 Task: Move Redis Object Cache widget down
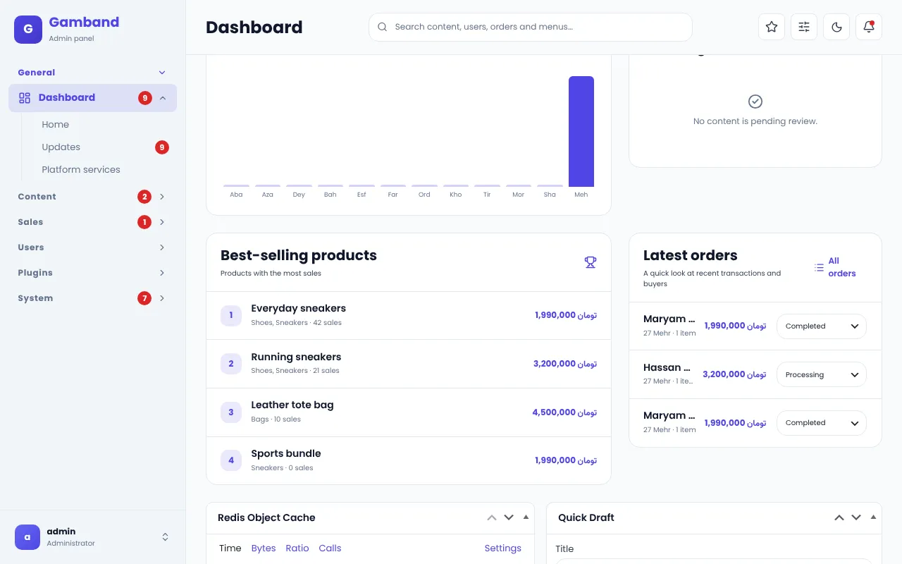point(509,517)
